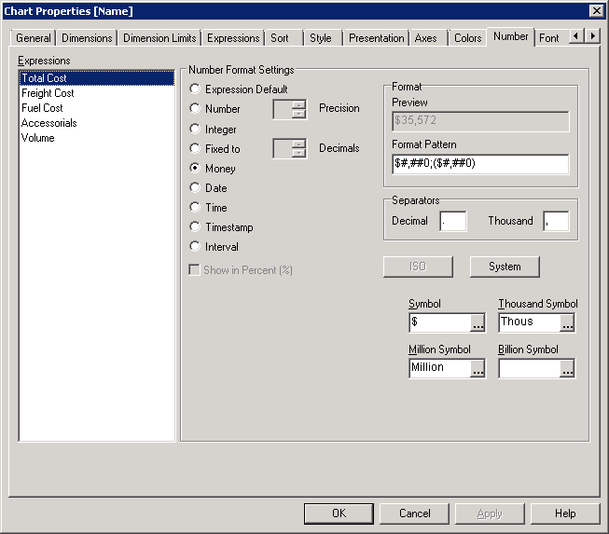Click the System button
609x534 pixels.
pyautogui.click(x=505, y=267)
